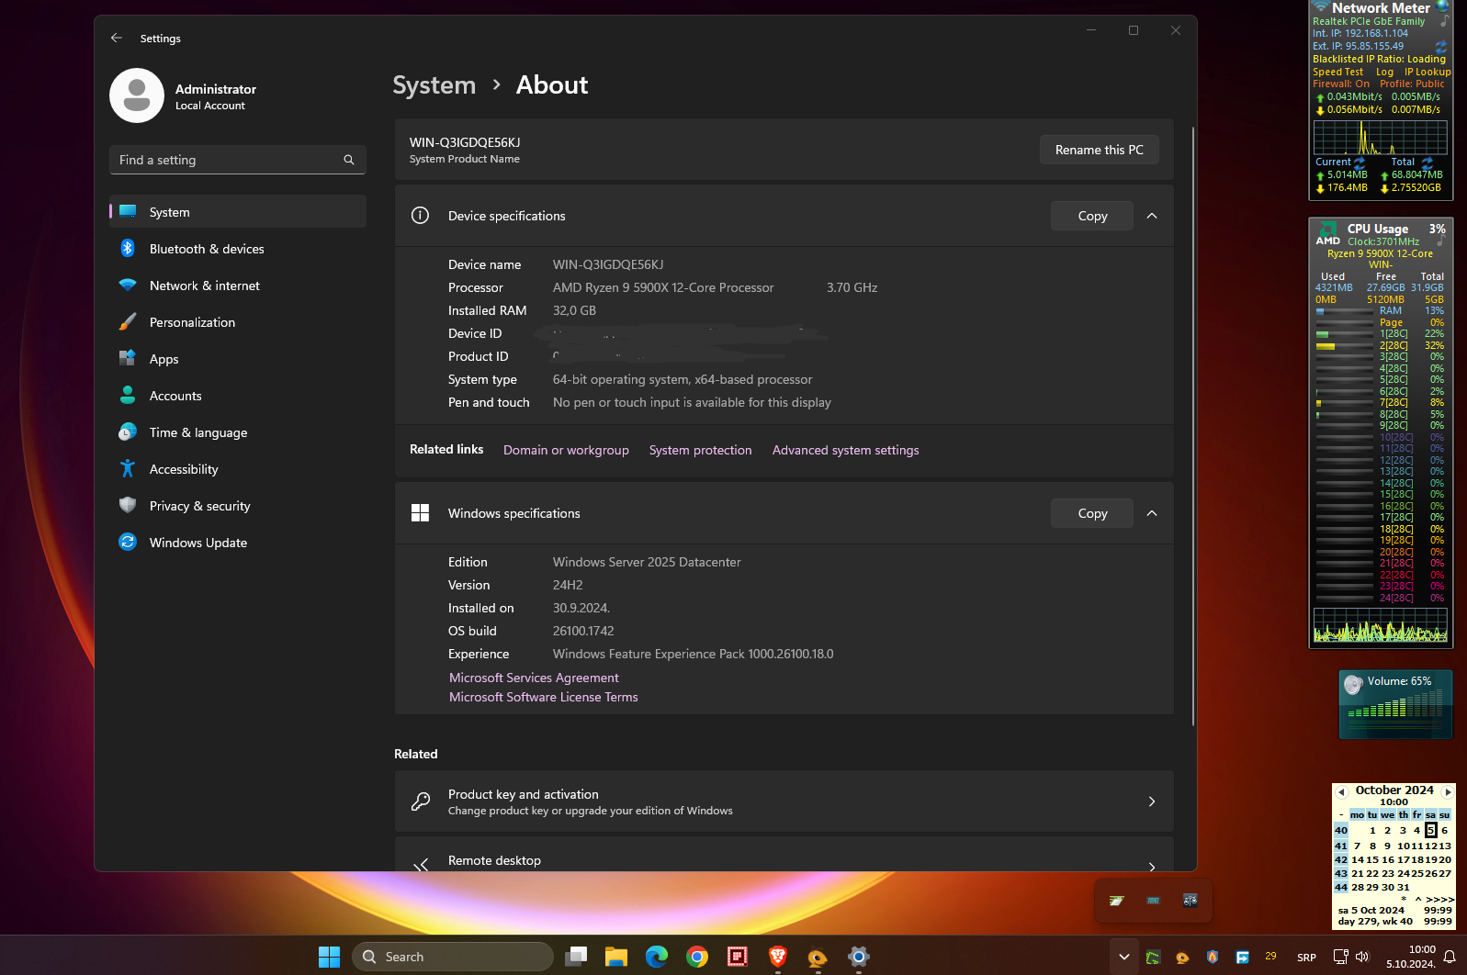This screenshot has width=1467, height=975.
Task: Launch Google Chrome from the taskbar
Action: 697,957
